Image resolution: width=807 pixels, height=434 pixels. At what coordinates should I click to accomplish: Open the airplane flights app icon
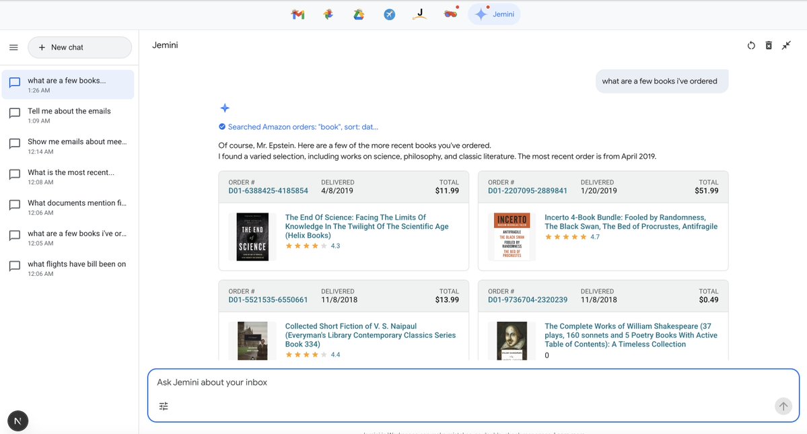point(390,14)
